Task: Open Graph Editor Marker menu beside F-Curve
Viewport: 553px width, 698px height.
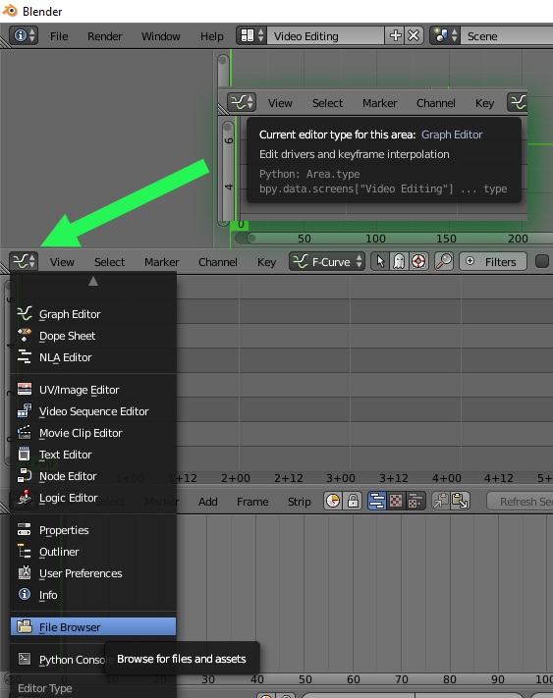Action: 162,262
